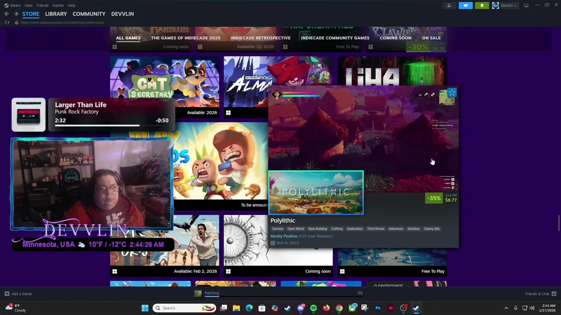This screenshot has width=561, height=315.
Task: Seek the Larger Than Life song progress bar
Action: click(x=111, y=126)
